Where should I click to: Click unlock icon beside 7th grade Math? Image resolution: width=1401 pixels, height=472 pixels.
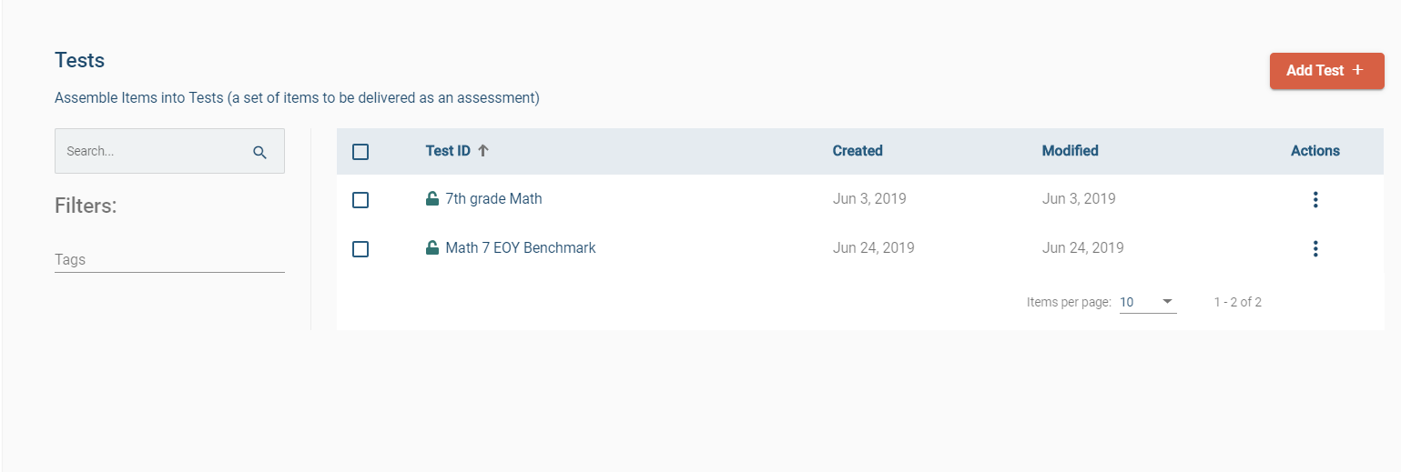pos(432,198)
